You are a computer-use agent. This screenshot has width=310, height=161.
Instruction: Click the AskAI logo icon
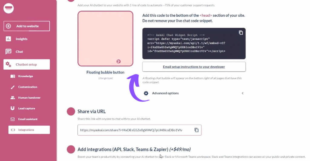9,8
